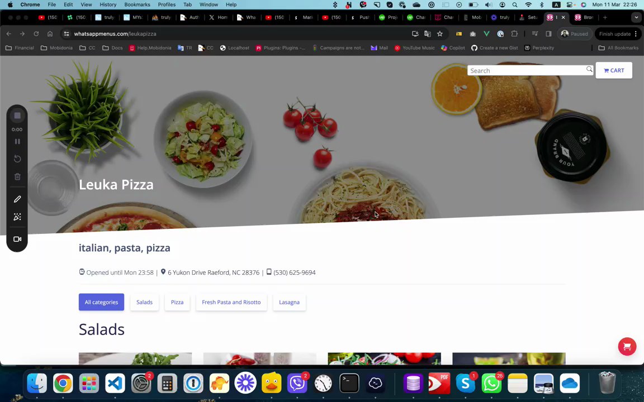Go back in Chrome
The image size is (644, 402).
click(8, 33)
